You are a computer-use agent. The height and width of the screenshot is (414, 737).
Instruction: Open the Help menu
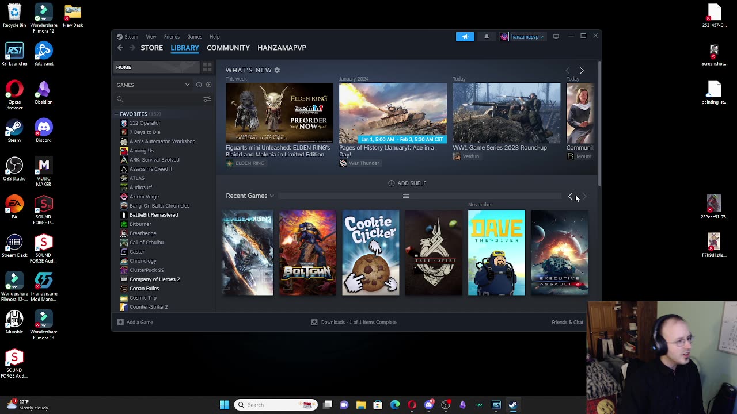click(x=214, y=37)
